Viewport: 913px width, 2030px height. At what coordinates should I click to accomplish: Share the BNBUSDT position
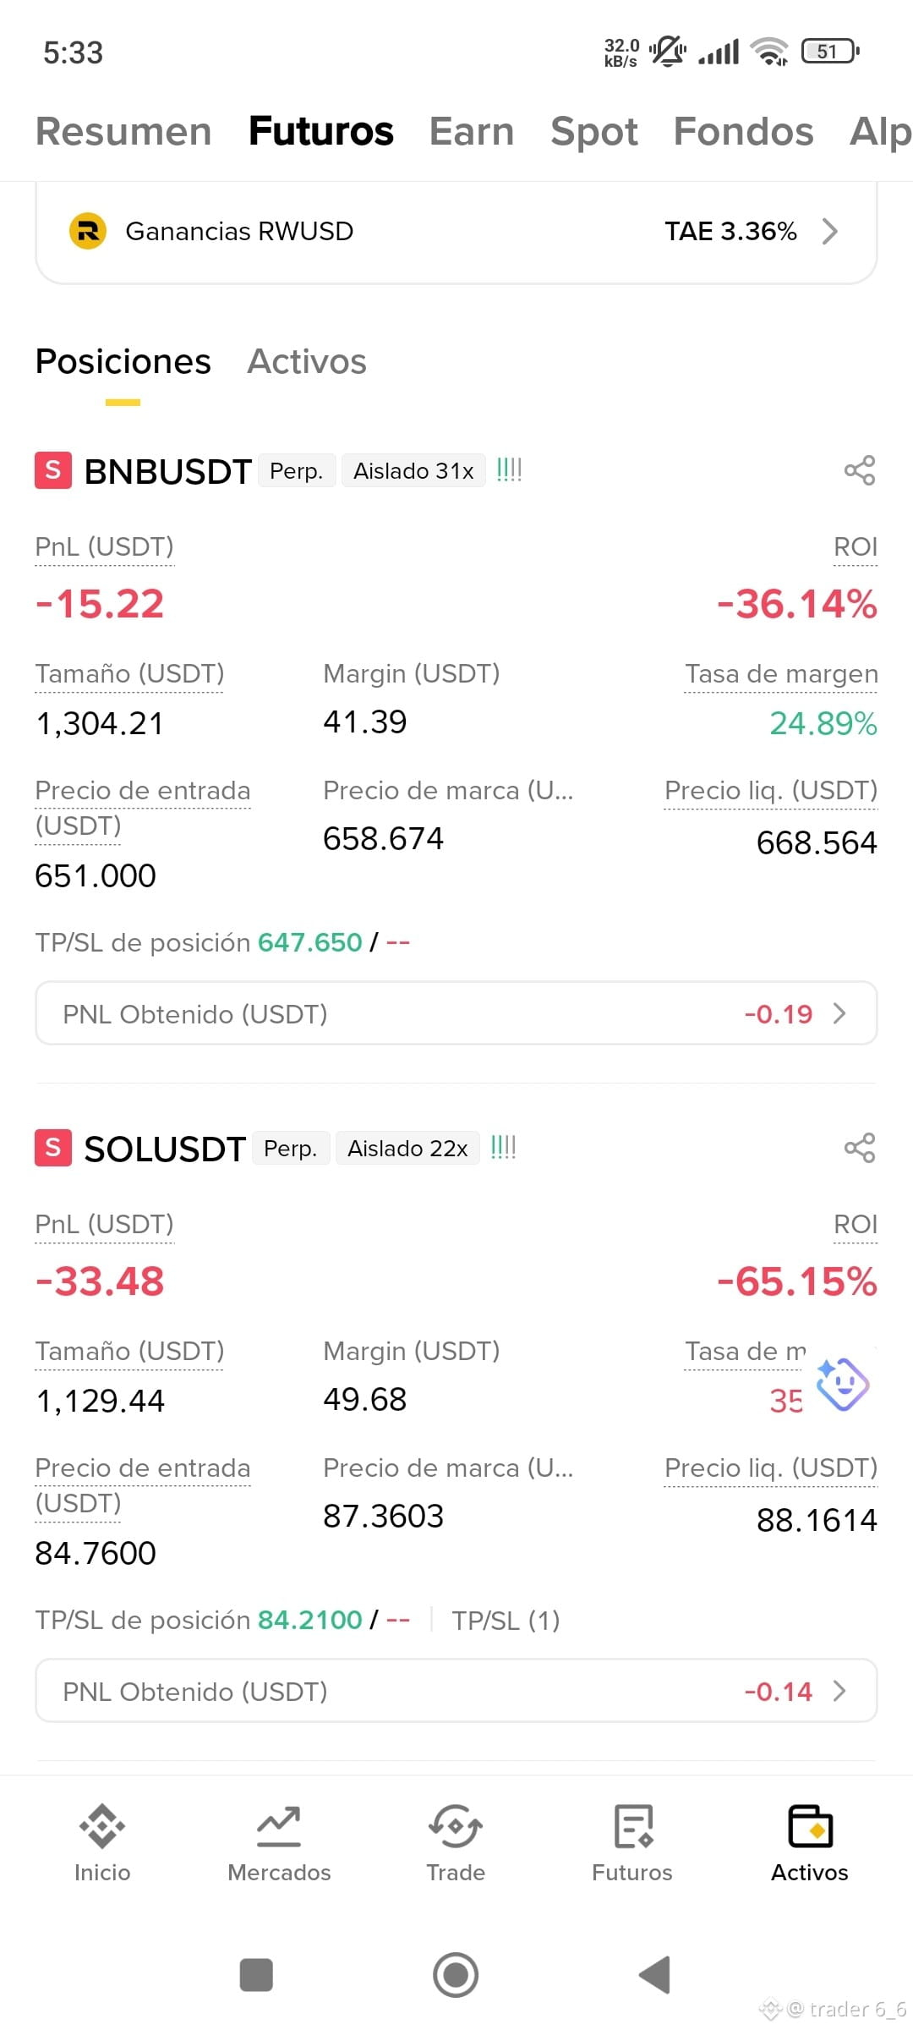point(859,470)
